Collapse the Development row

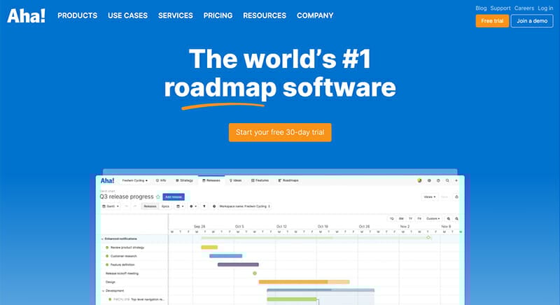tap(103, 291)
